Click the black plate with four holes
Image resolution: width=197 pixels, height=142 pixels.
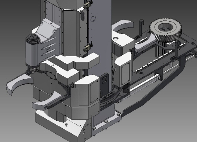(104, 81)
